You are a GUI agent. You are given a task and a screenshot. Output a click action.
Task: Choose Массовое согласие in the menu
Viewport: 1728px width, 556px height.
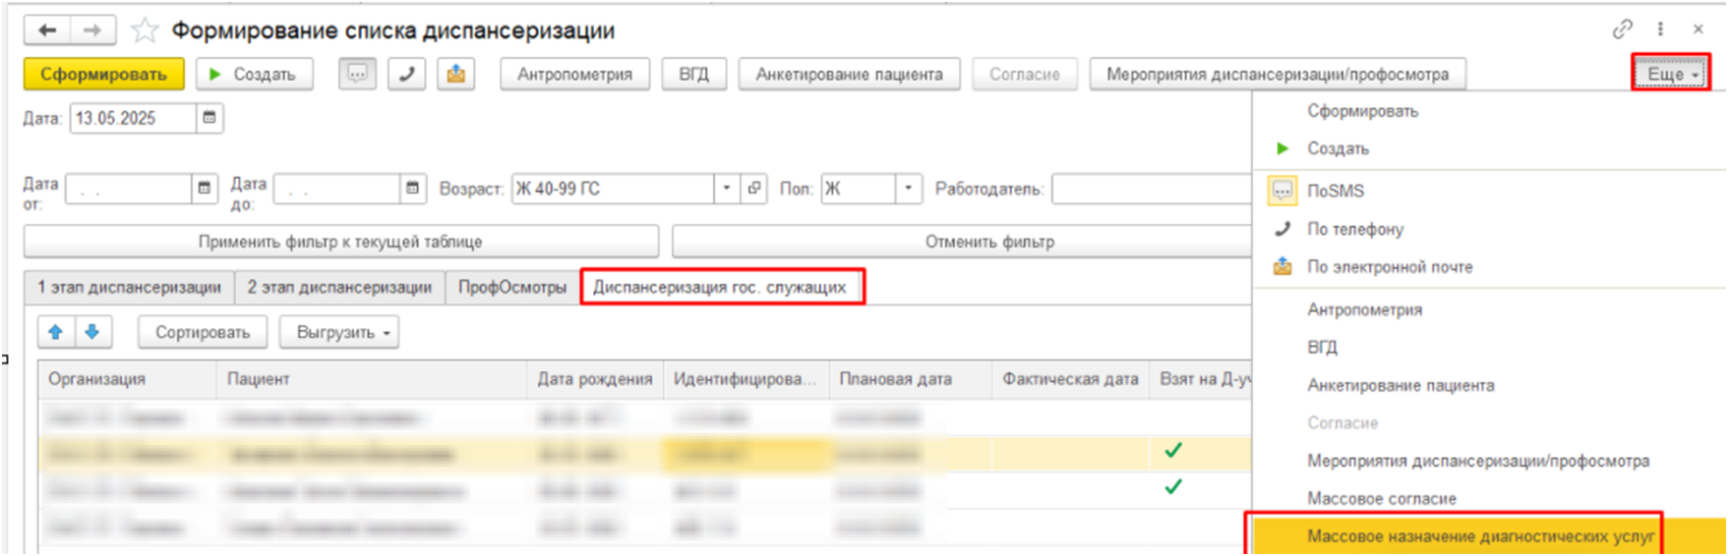(x=1381, y=498)
